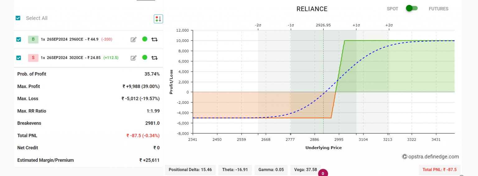
Task: Click the FUTURES label
Action: (x=438, y=9)
